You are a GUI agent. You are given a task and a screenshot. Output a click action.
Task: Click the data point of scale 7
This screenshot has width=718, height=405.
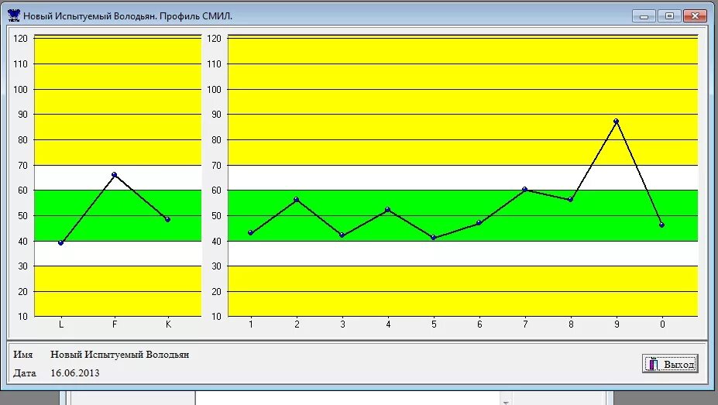525,190
